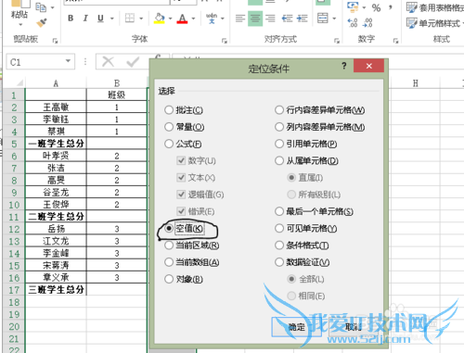Viewport: 464px width, 353px height.
Task: Expand fill color dropdown arrow
Action: (x=170, y=19)
